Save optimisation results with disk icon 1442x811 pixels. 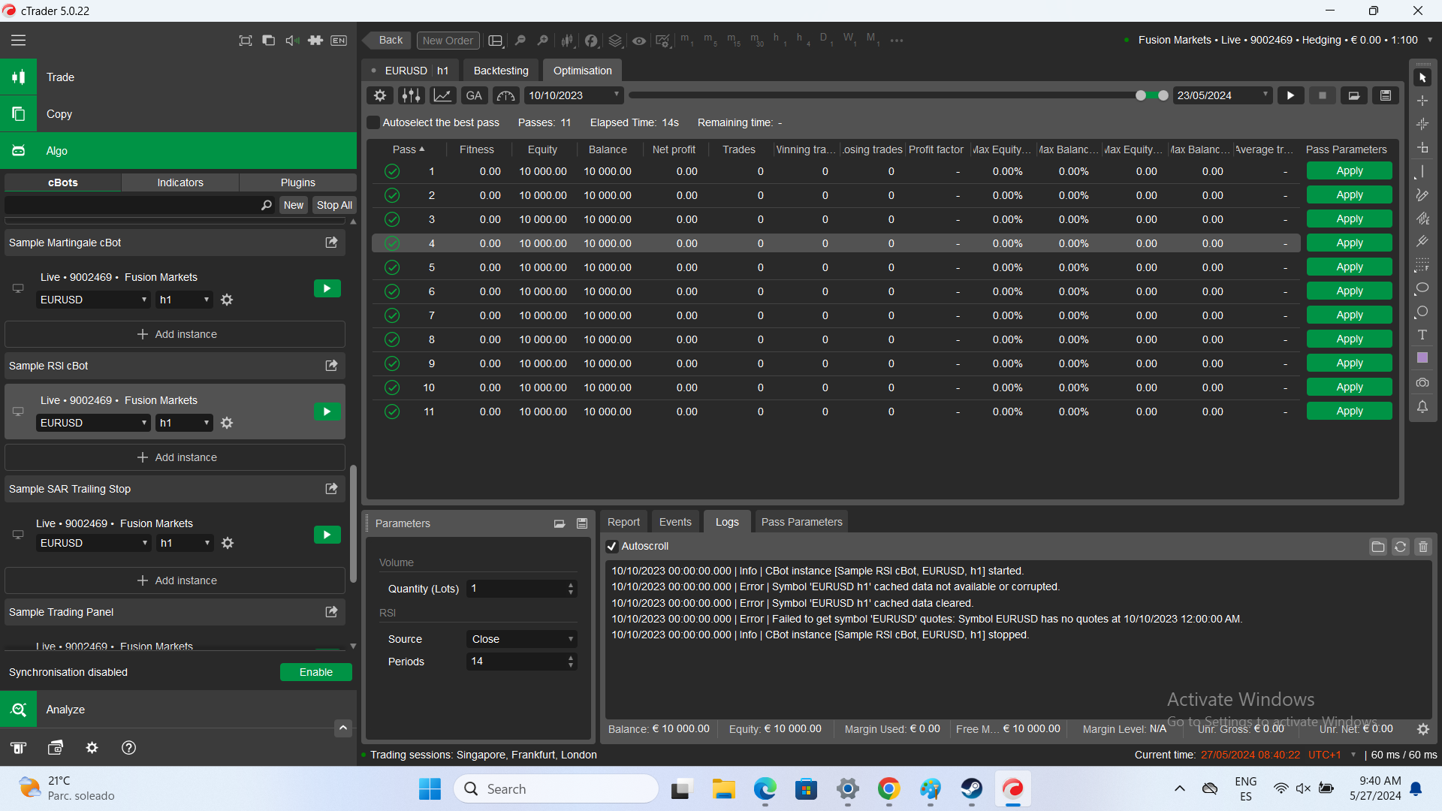pos(1385,95)
